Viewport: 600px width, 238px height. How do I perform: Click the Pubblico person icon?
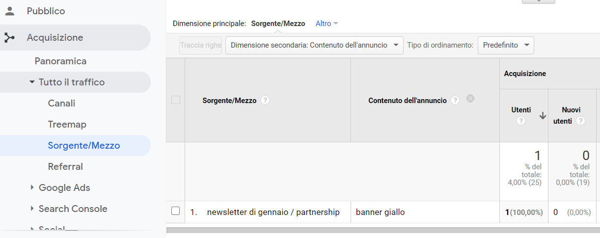(9, 11)
